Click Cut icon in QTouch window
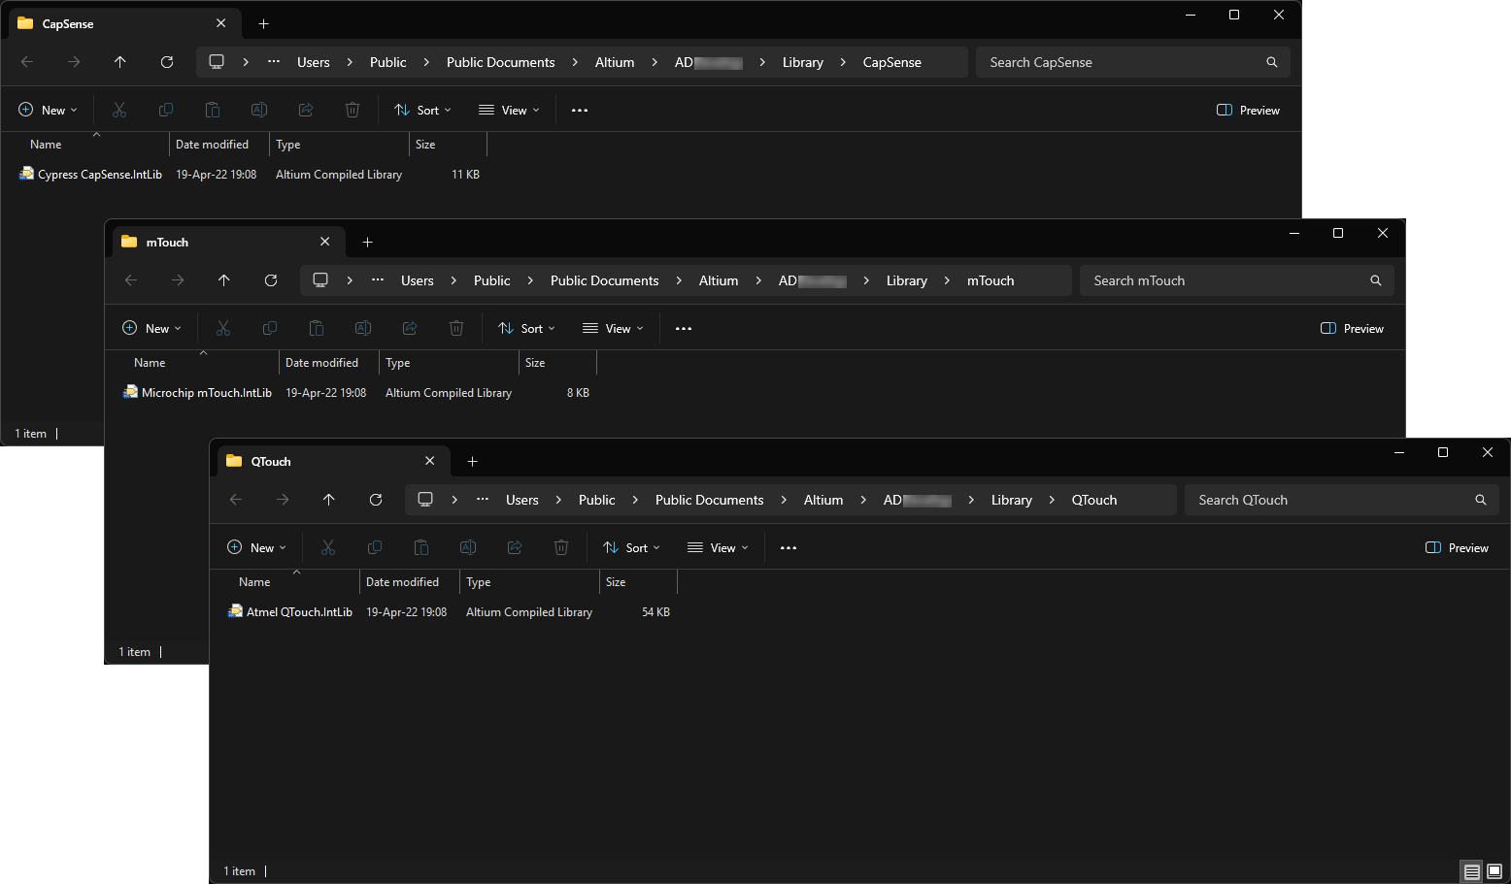Image resolution: width=1511 pixels, height=884 pixels. [x=328, y=548]
